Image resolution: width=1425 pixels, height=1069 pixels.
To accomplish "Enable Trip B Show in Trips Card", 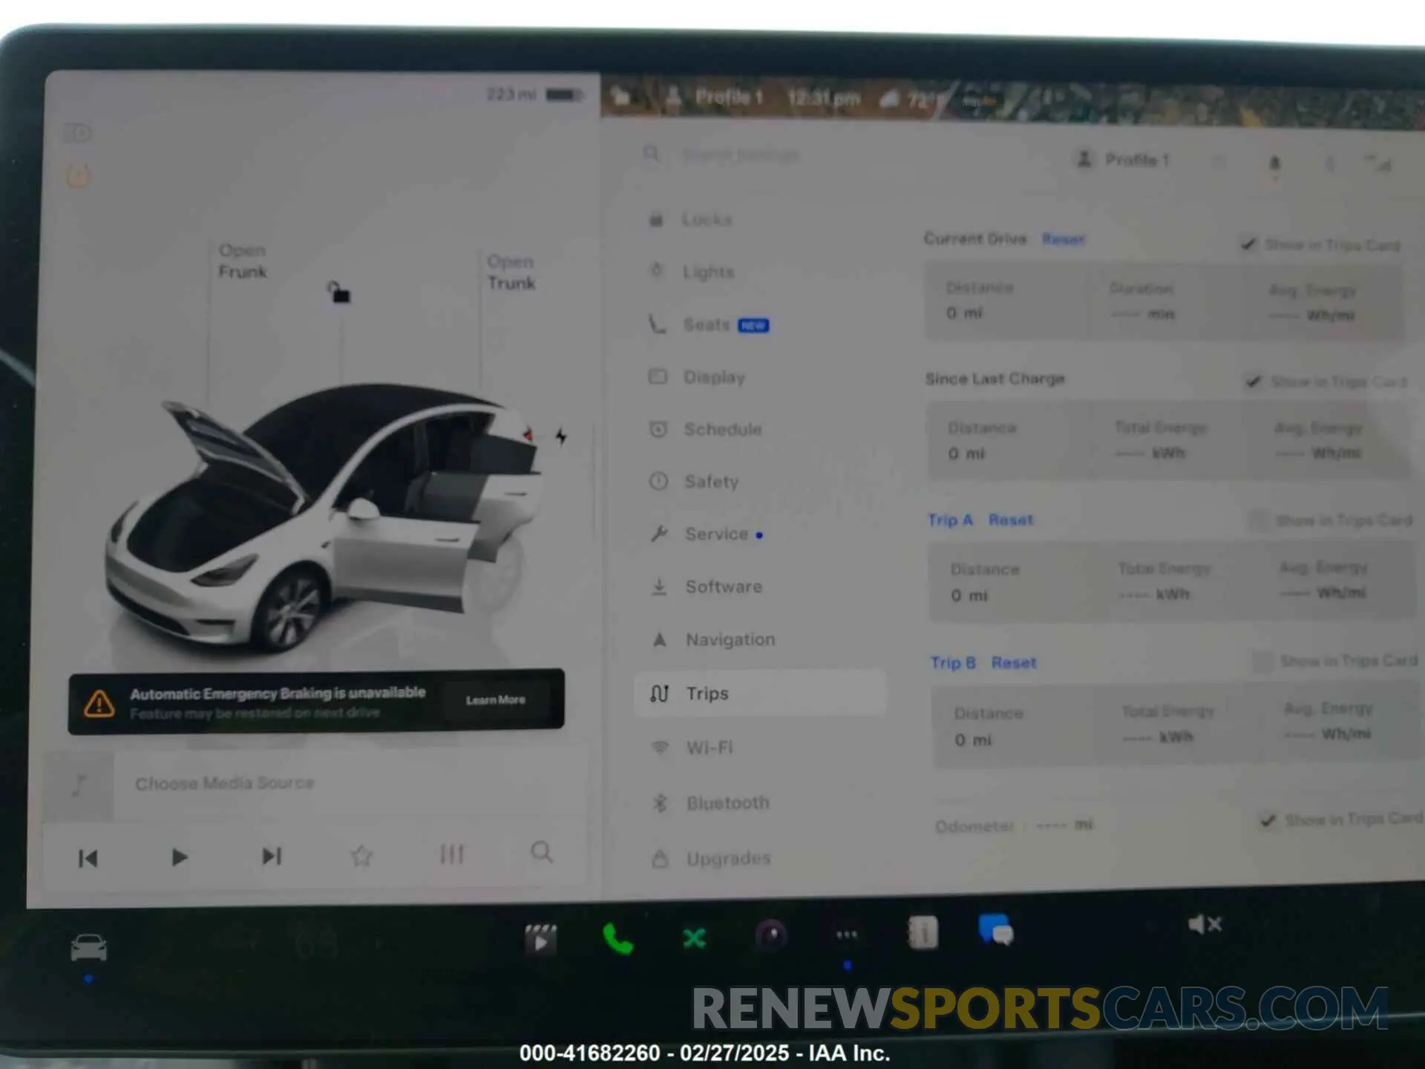I will pos(1262,660).
